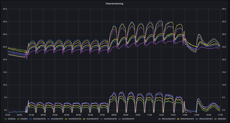Select the dtkeuken legend label
The image size is (230, 123).
222,119
